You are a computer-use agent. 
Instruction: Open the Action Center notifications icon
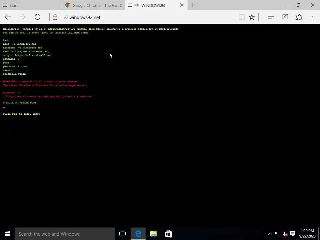click(x=293, y=234)
